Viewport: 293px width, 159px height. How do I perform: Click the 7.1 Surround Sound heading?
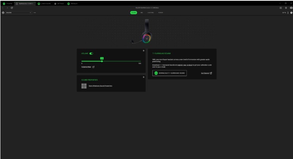tap(161, 53)
